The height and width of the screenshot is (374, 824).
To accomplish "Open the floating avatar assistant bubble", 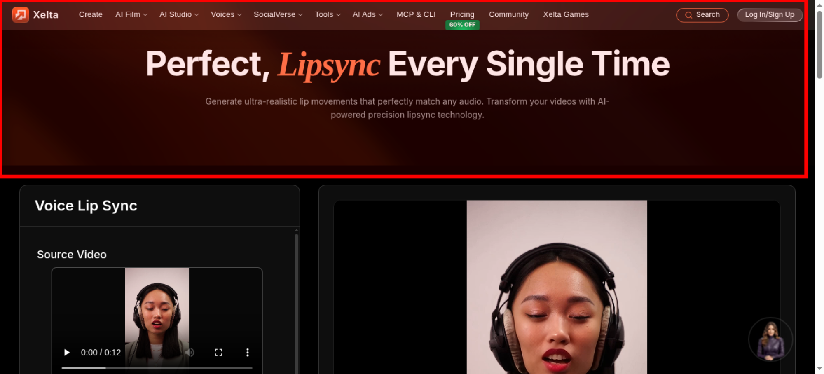I will pos(770,340).
